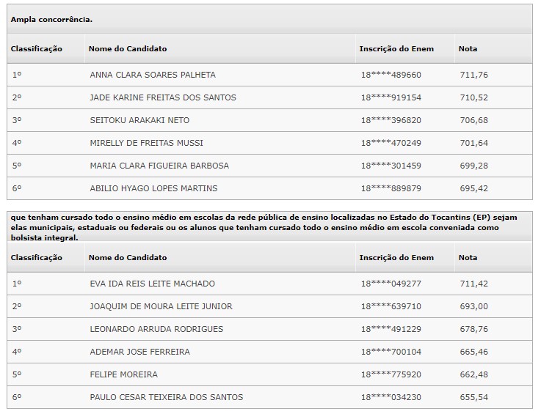The width and height of the screenshot is (541, 414).
Task: Click PAULO CESAR TEIXEIRA DOS SANTOS name
Action: click(167, 397)
